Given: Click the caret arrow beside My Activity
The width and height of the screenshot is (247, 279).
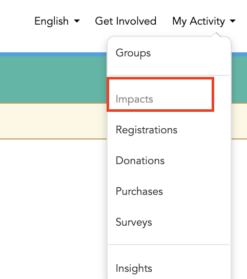Looking at the screenshot, I should 233,21.
